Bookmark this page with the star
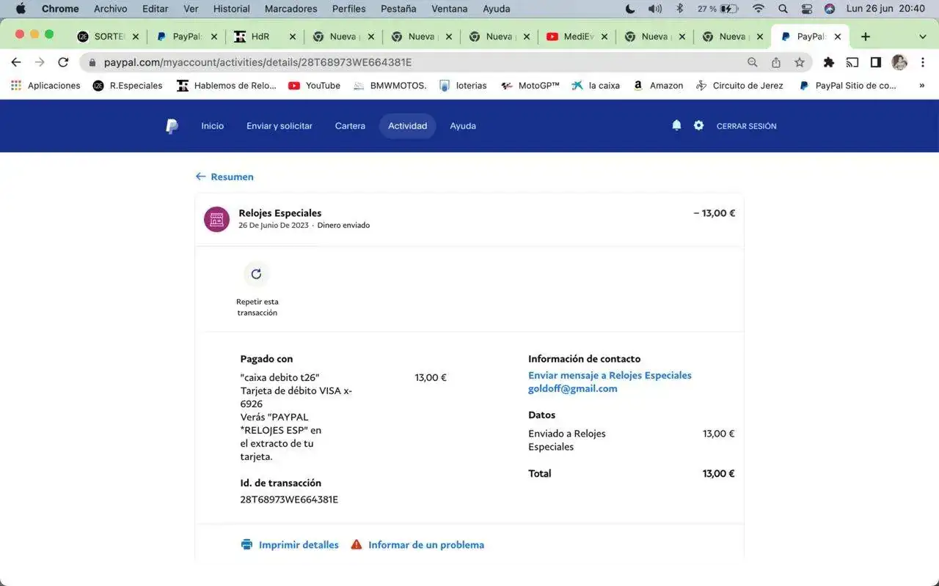The height and width of the screenshot is (586, 939). click(x=799, y=62)
